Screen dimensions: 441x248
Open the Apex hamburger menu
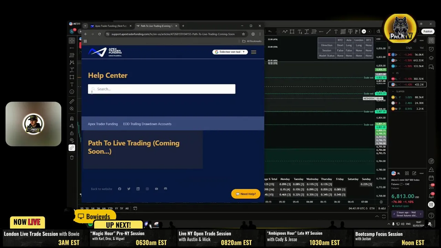[x=254, y=52]
